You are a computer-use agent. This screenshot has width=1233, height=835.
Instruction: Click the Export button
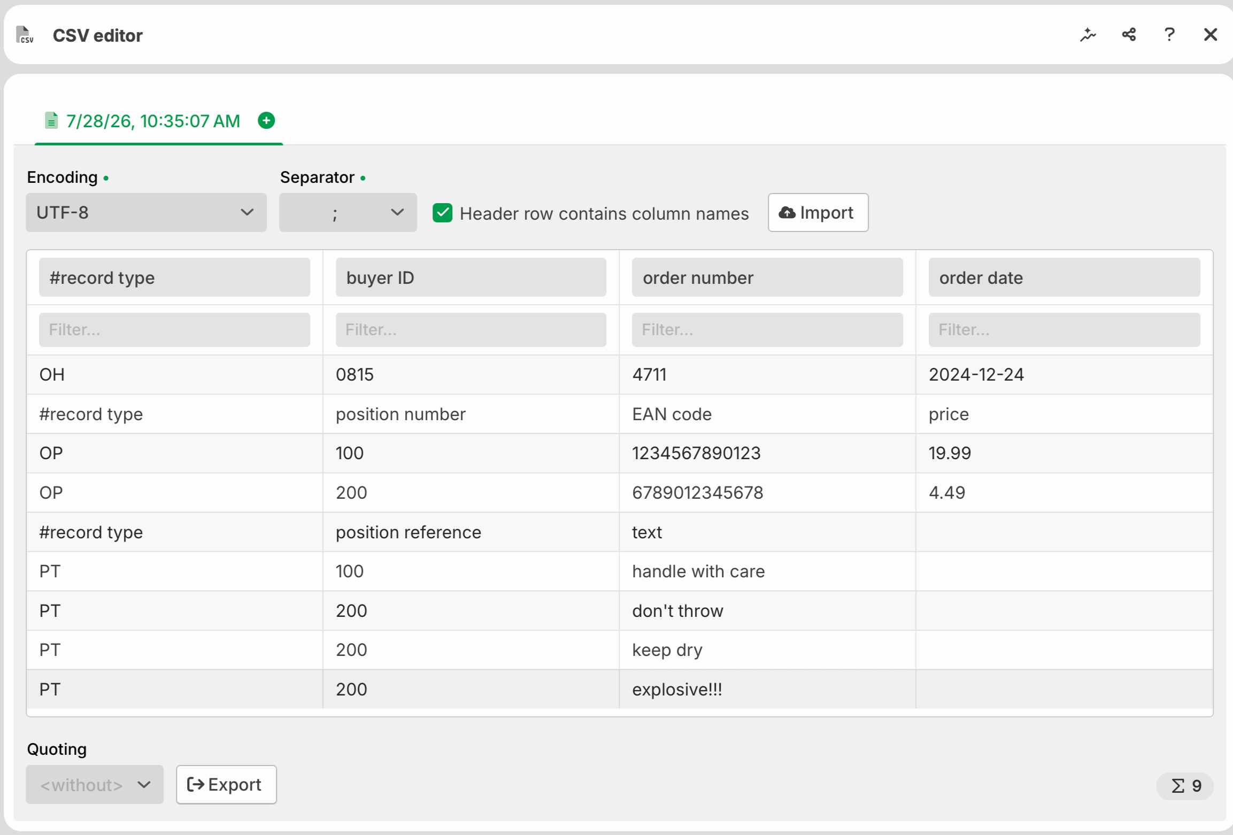pyautogui.click(x=226, y=785)
